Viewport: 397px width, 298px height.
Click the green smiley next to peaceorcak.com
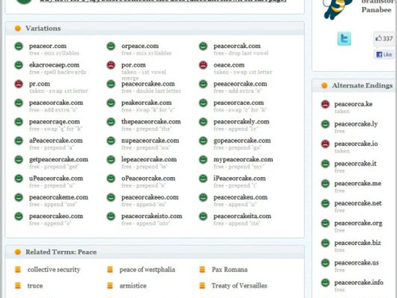point(203,47)
